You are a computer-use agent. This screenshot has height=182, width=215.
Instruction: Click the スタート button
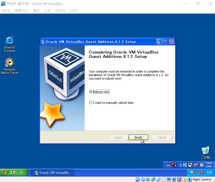(14, 172)
